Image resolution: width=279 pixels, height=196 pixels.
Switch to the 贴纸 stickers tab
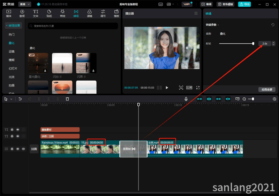[49, 14]
